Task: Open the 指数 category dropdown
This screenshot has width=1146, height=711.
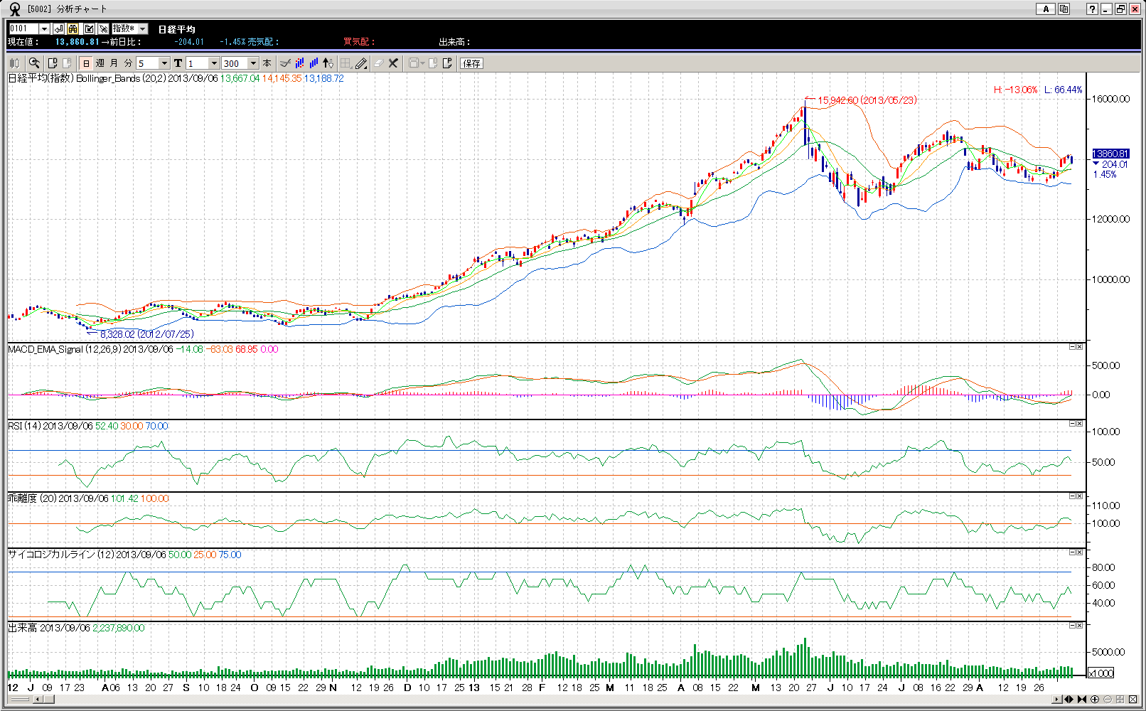Action: 142,28
